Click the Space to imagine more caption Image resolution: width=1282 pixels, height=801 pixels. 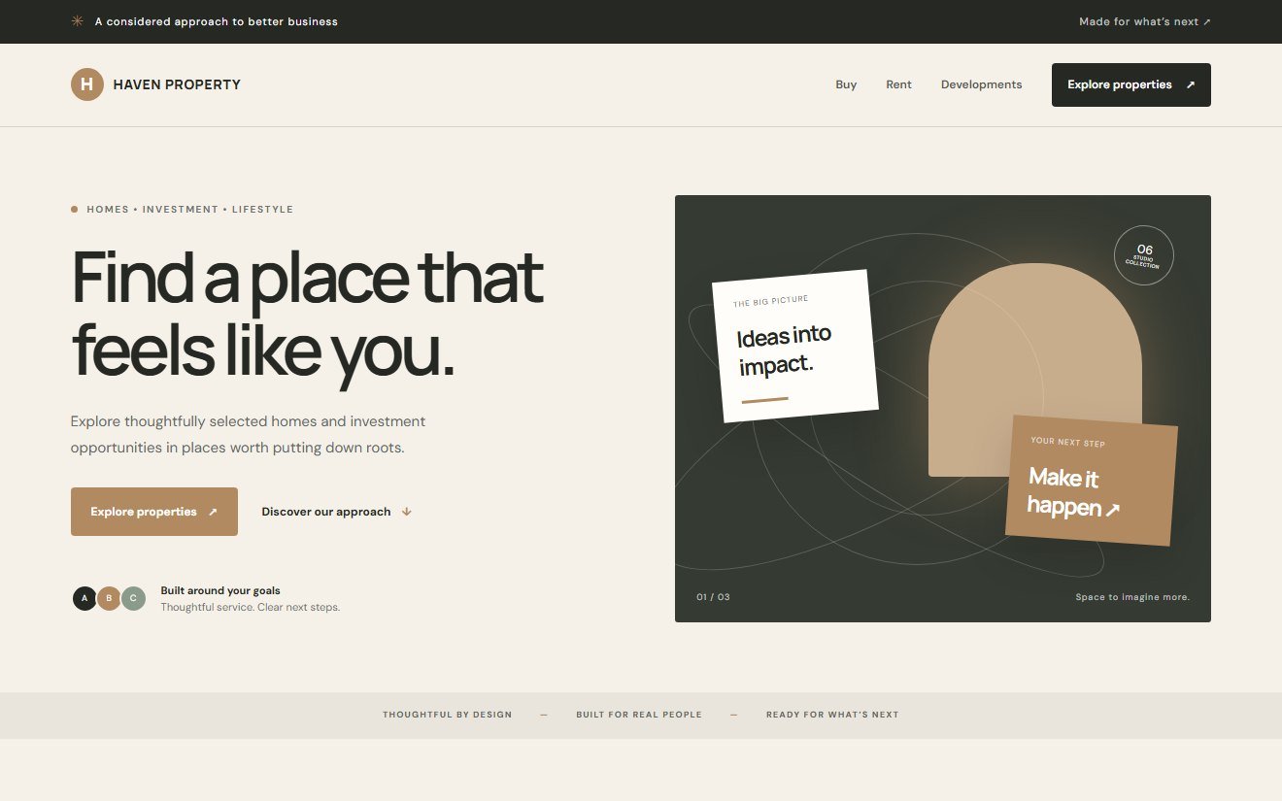point(1132,597)
